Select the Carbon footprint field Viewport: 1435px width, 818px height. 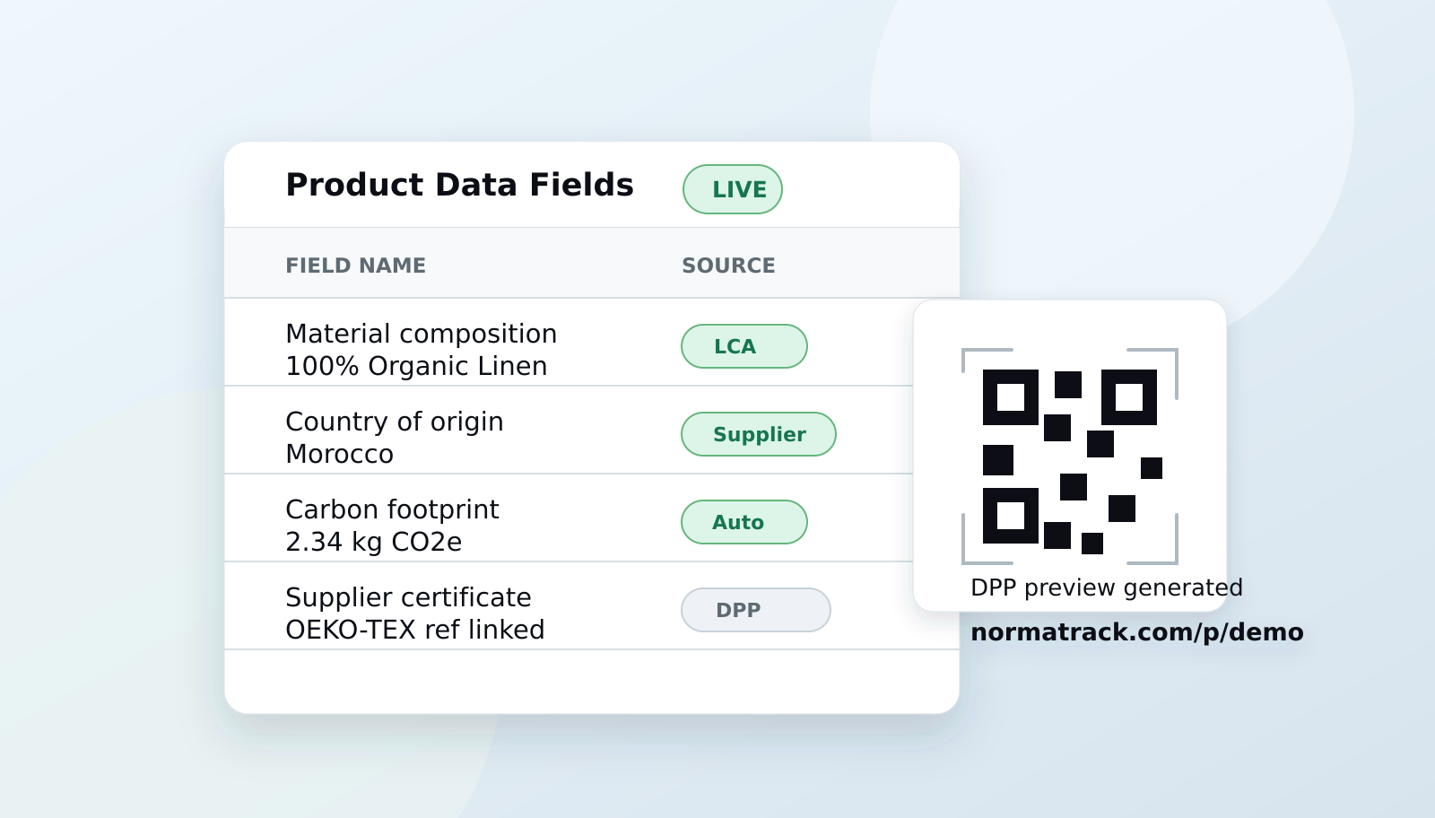coord(392,509)
